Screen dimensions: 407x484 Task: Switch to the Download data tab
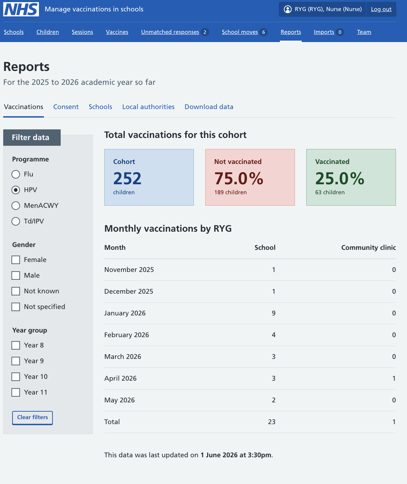coord(209,107)
